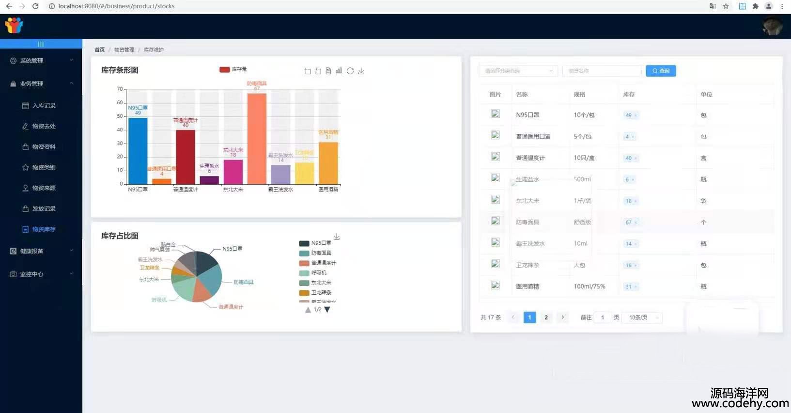The height and width of the screenshot is (413, 791).
Task: Click the browser forward arrow
Action: pyautogui.click(x=22, y=6)
